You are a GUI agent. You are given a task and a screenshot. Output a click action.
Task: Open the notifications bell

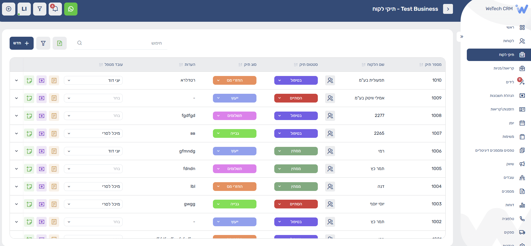click(x=55, y=9)
